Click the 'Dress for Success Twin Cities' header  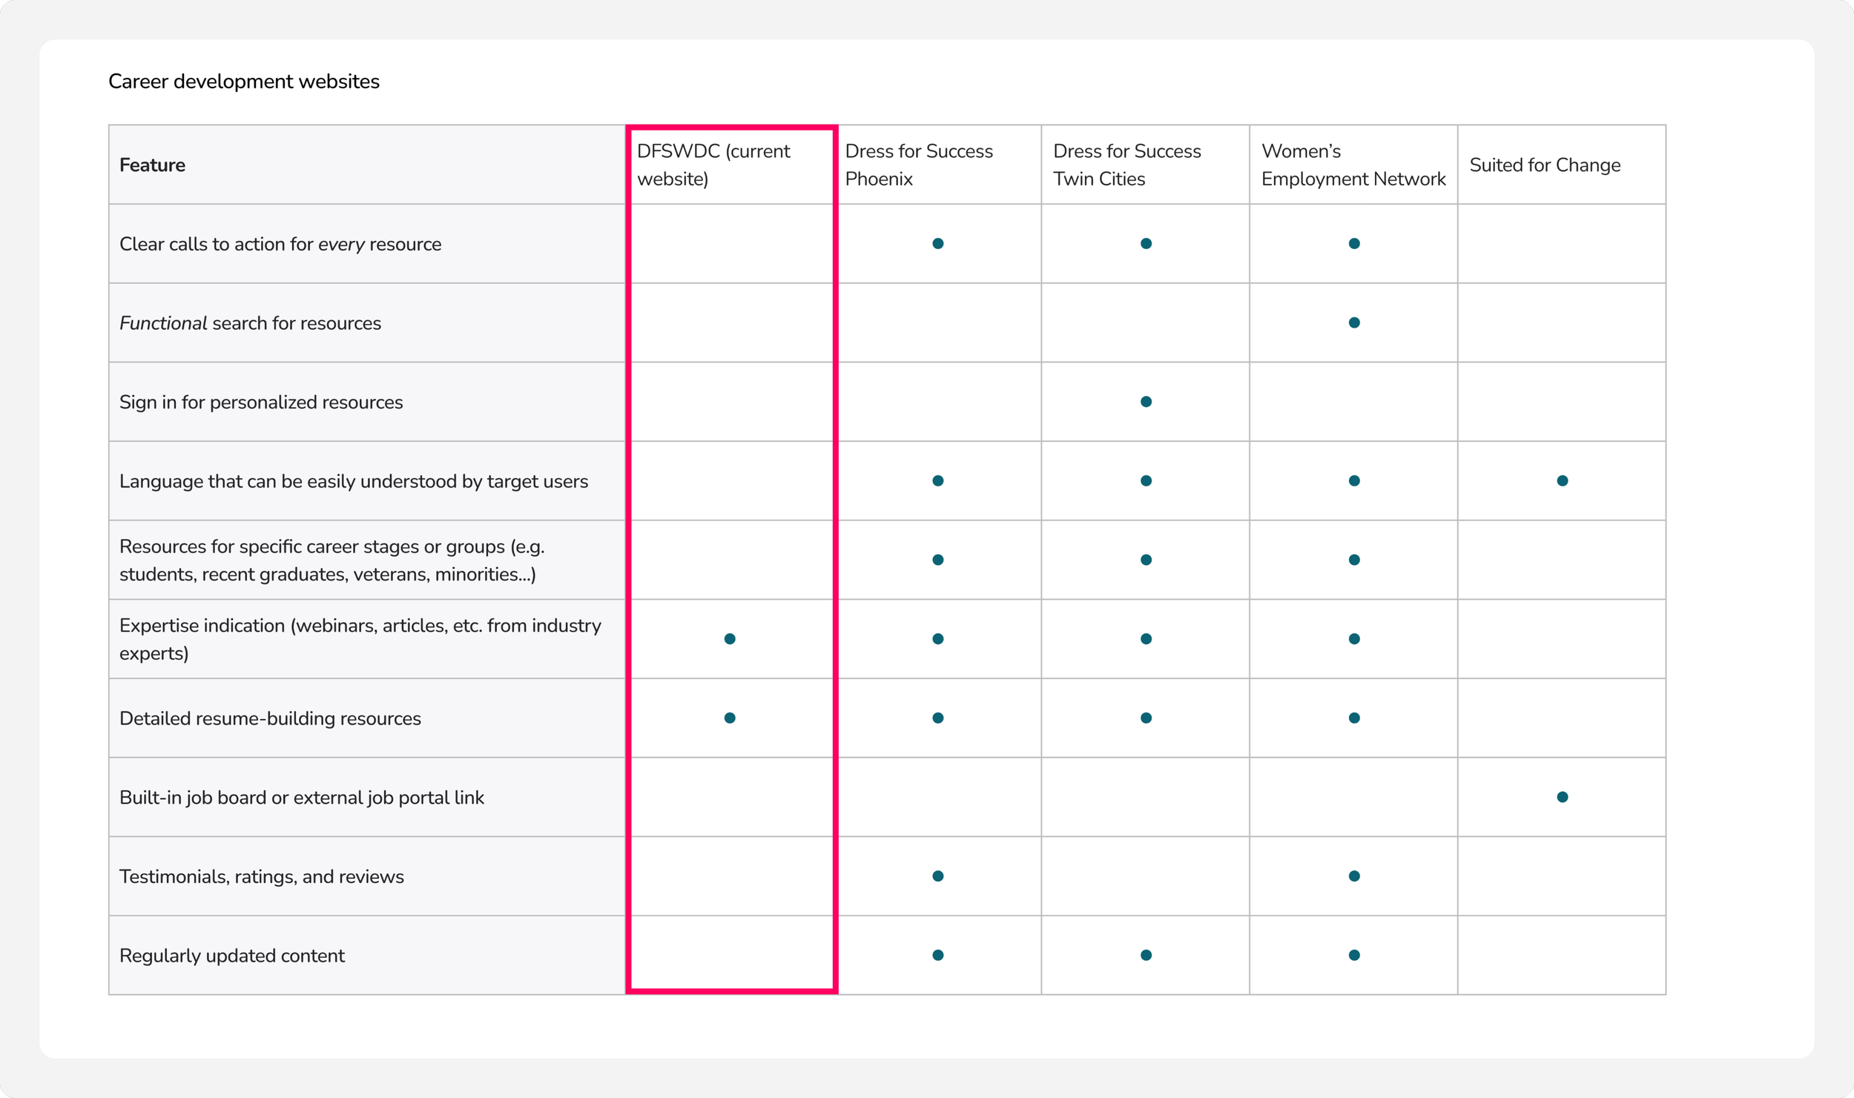click(1126, 165)
